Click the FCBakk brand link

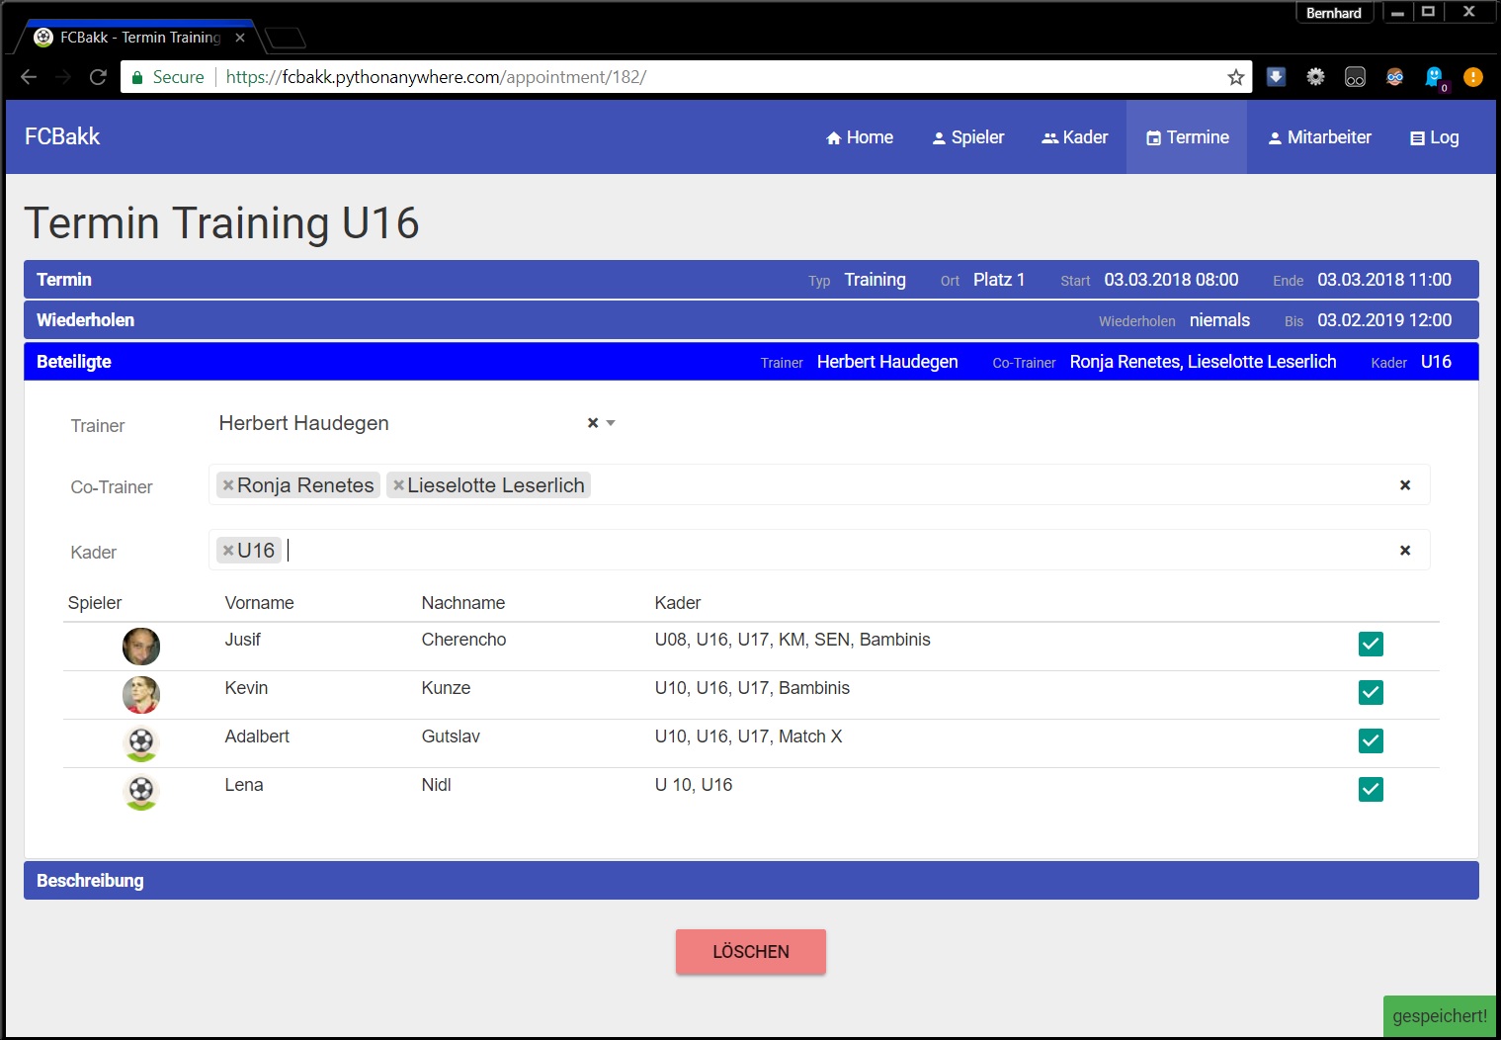pos(62,136)
